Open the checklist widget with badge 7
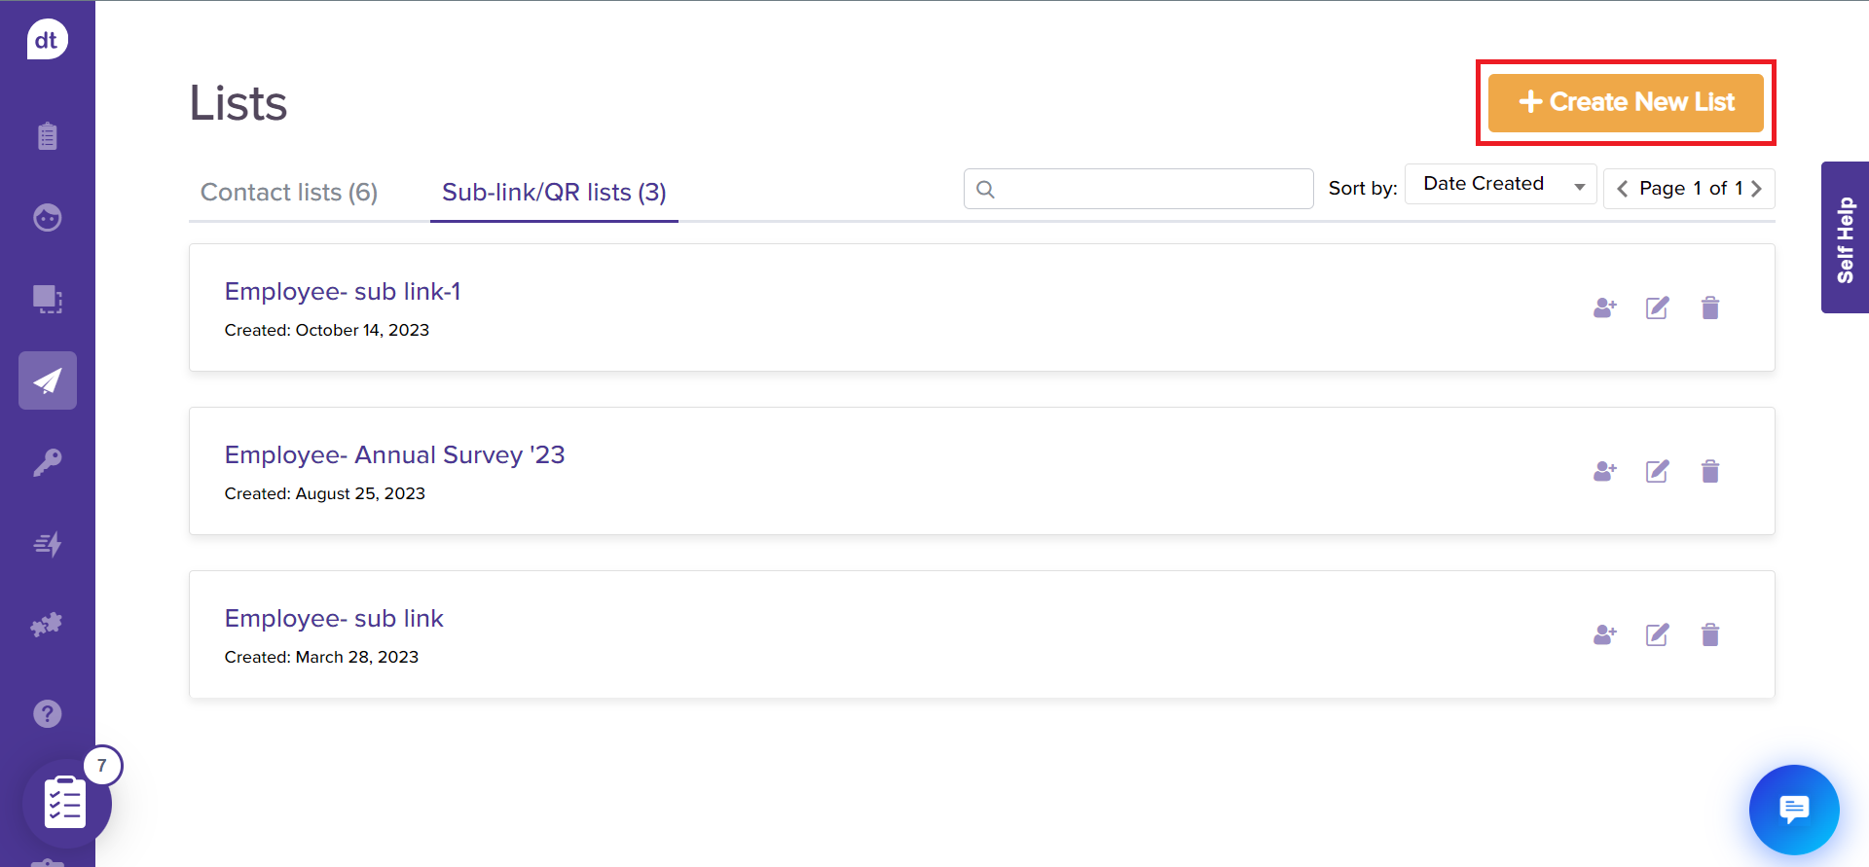This screenshot has width=1869, height=867. point(66,803)
